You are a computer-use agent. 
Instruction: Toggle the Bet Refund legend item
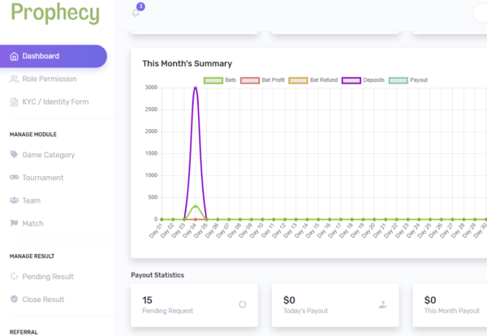[312, 80]
